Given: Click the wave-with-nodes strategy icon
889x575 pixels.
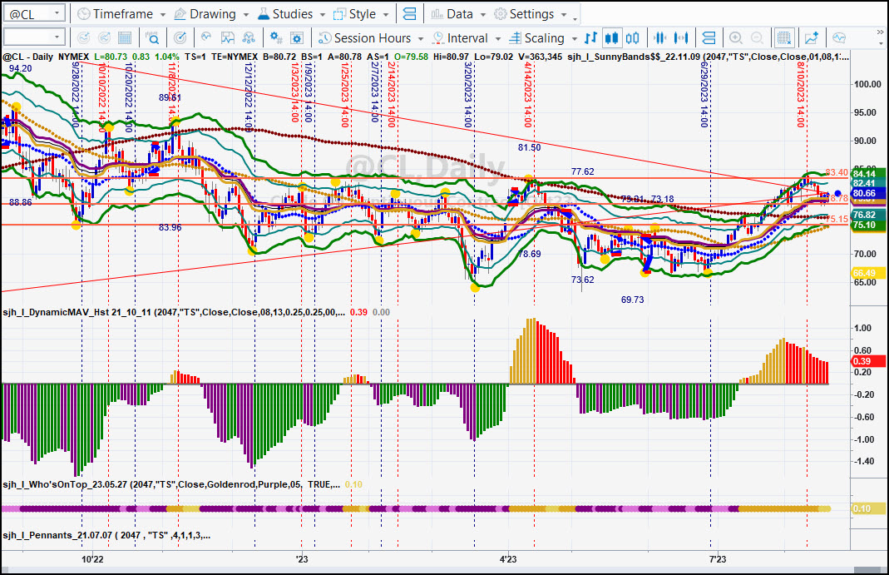Looking at the screenshot, I should click(249, 38).
